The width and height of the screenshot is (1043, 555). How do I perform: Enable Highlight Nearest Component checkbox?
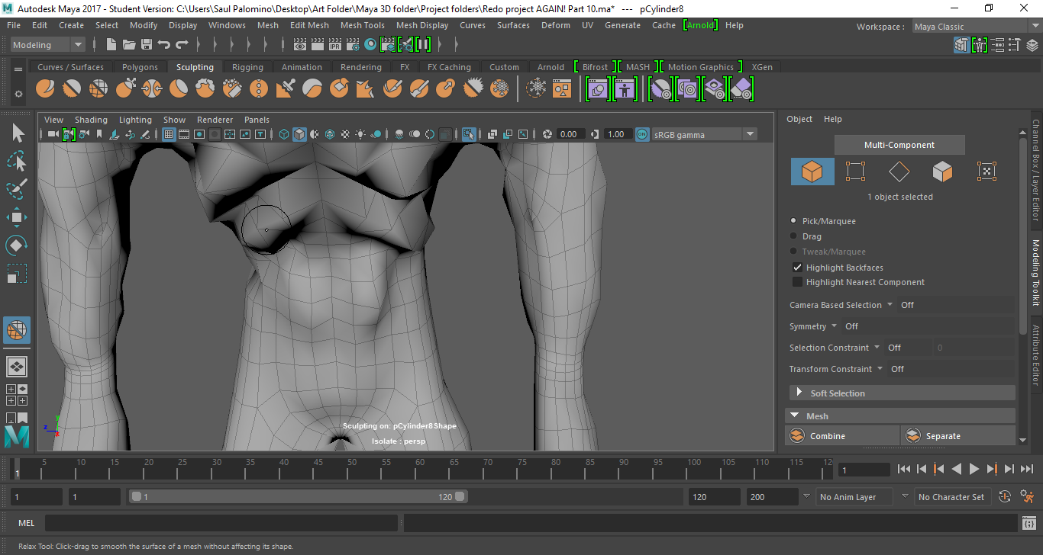point(797,282)
